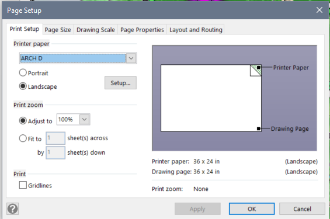Expand the ARCH D printer paper dropdown arrow
This screenshot has width=330, height=219.
(131, 58)
